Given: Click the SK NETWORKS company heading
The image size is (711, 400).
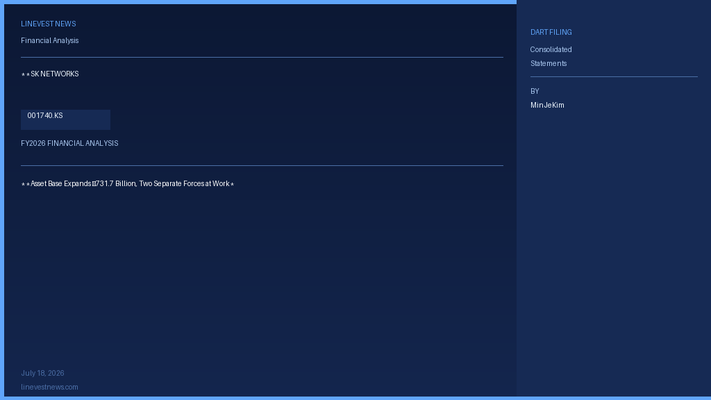Looking at the screenshot, I should click(50, 74).
